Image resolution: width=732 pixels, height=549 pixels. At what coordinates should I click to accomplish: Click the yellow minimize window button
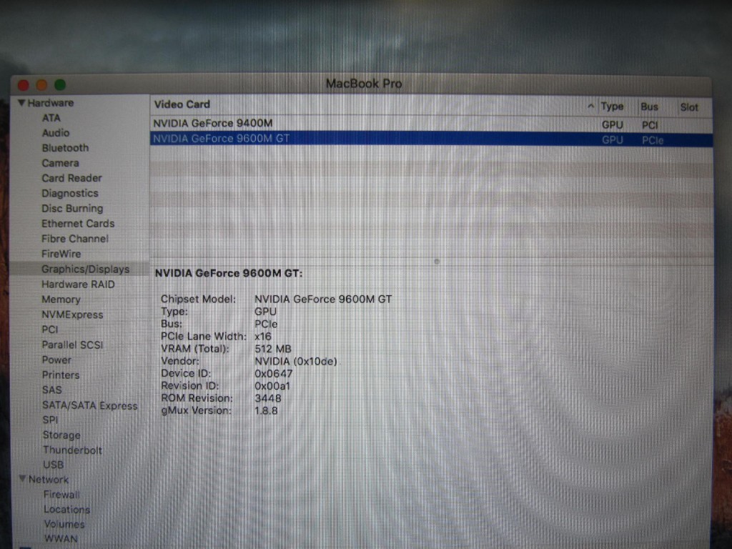(x=41, y=85)
